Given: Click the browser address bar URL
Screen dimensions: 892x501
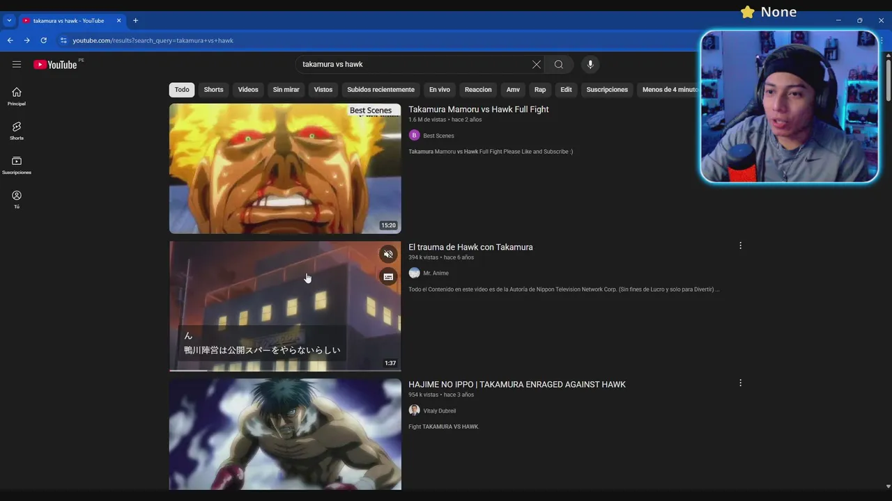Looking at the screenshot, I should coord(153,40).
